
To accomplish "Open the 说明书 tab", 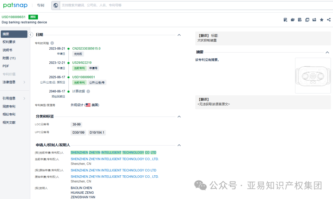I will [7, 50].
